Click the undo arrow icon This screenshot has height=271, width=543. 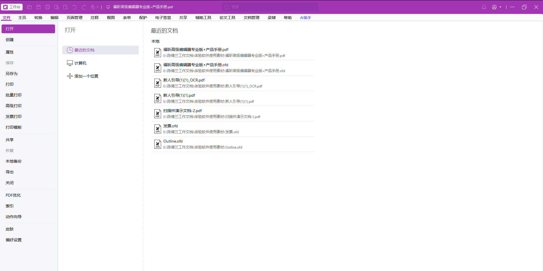(75, 7)
